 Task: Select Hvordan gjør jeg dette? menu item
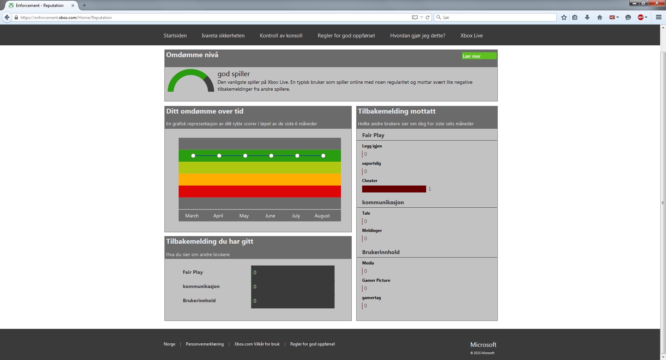pyautogui.click(x=418, y=36)
